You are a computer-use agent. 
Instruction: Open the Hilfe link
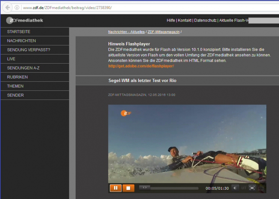point(171,20)
